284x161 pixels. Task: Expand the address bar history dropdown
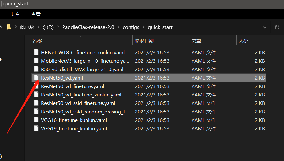pyautogui.click(x=265, y=27)
